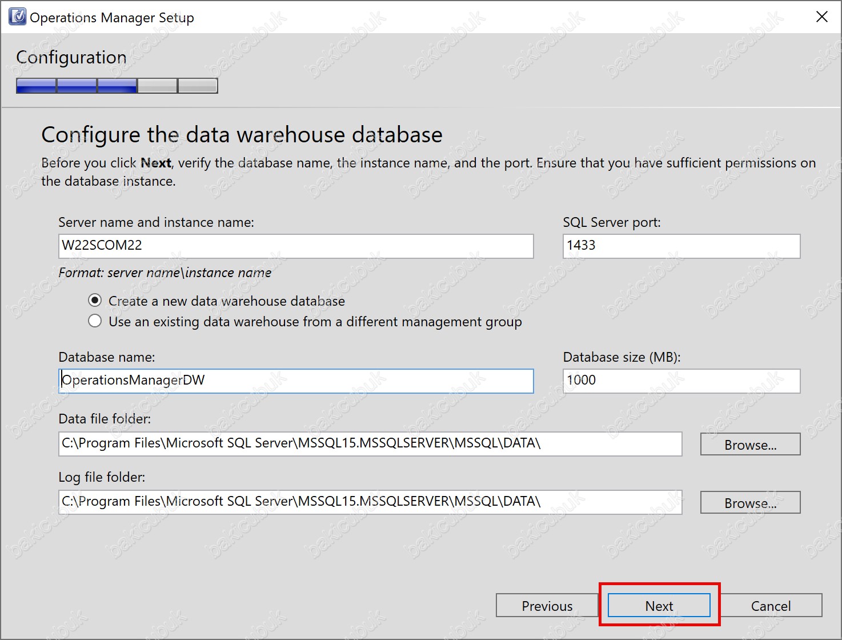Cancel the setup wizard
This screenshot has height=640, width=842.
pos(771,606)
